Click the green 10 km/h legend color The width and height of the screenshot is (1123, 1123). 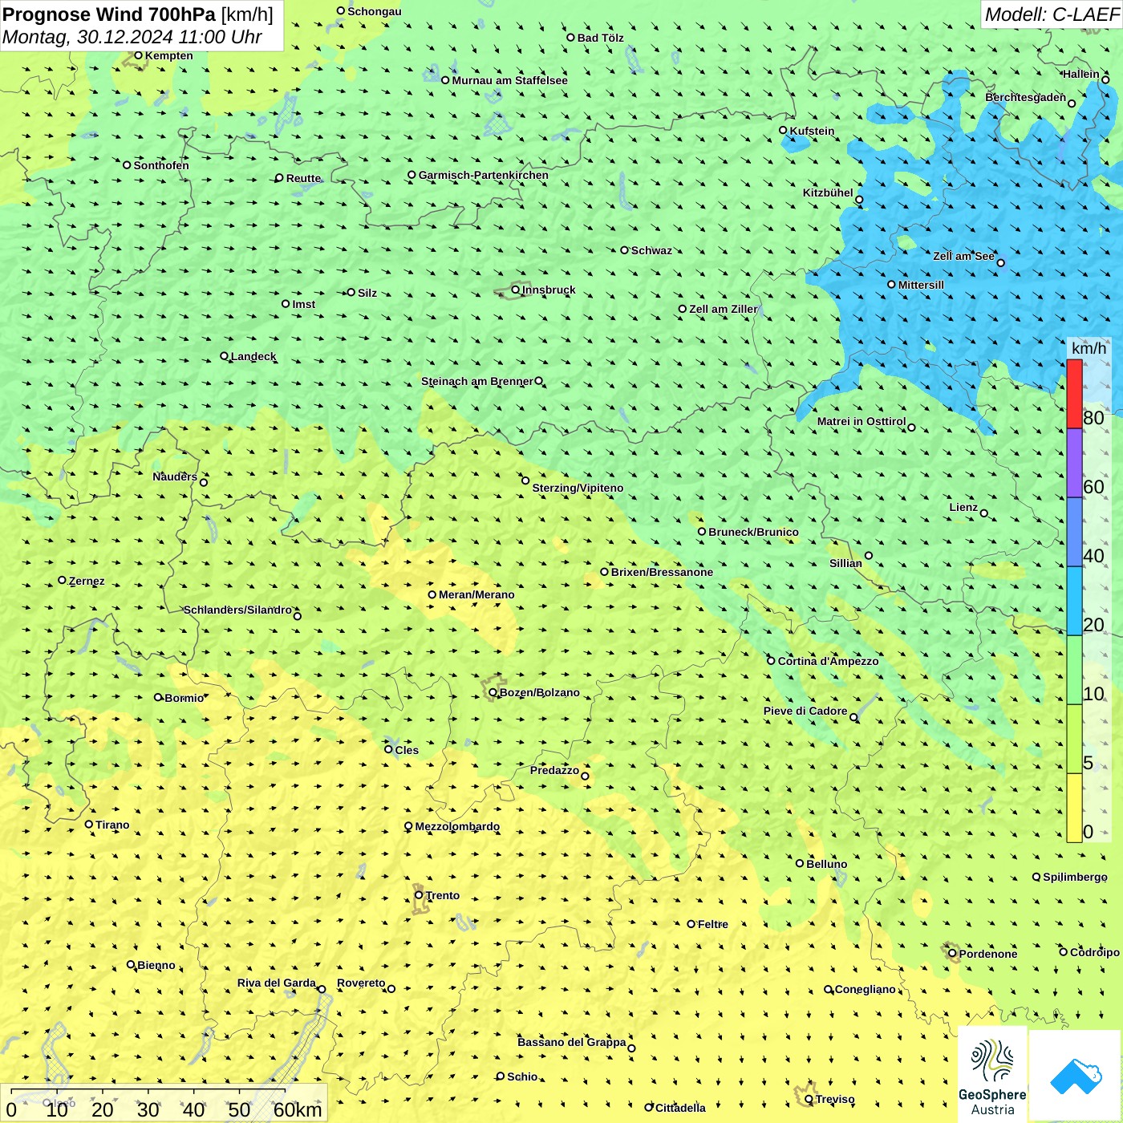coord(1074,671)
